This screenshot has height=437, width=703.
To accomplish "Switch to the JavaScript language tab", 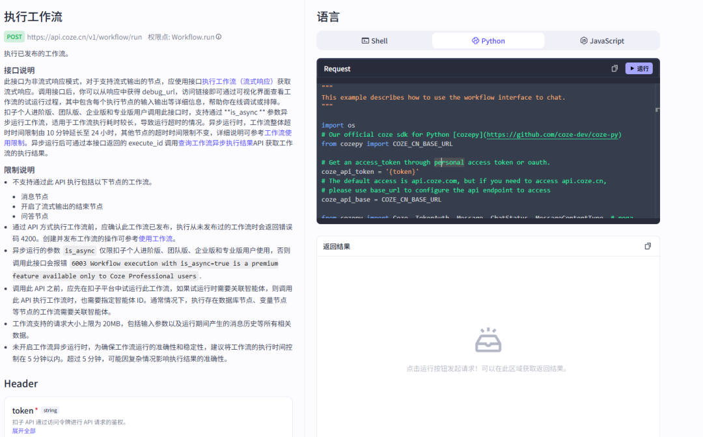I will 601,41.
